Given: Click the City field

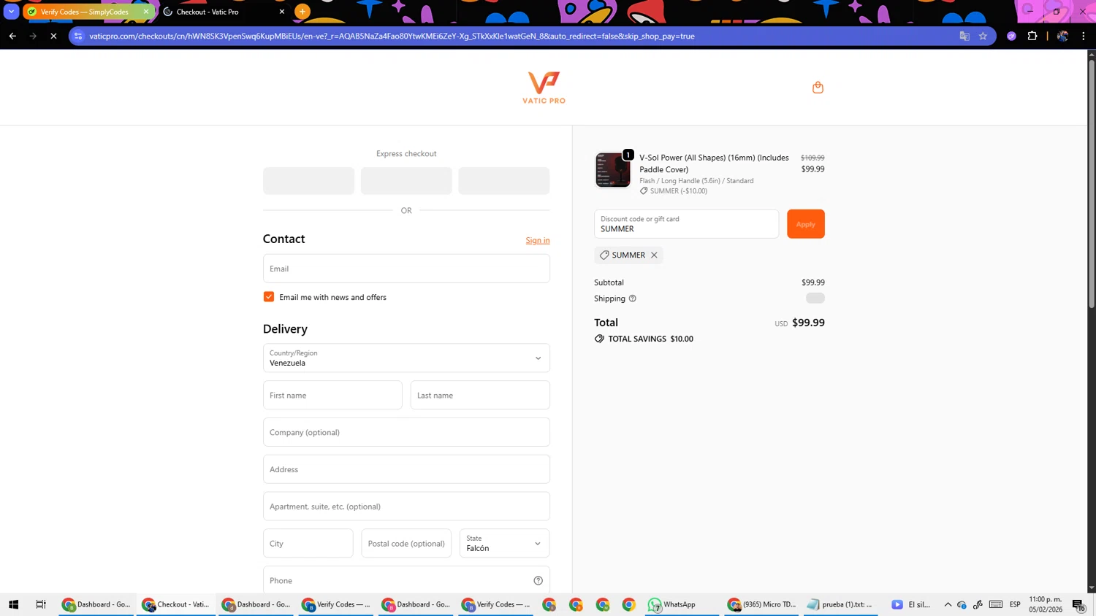Looking at the screenshot, I should point(308,544).
